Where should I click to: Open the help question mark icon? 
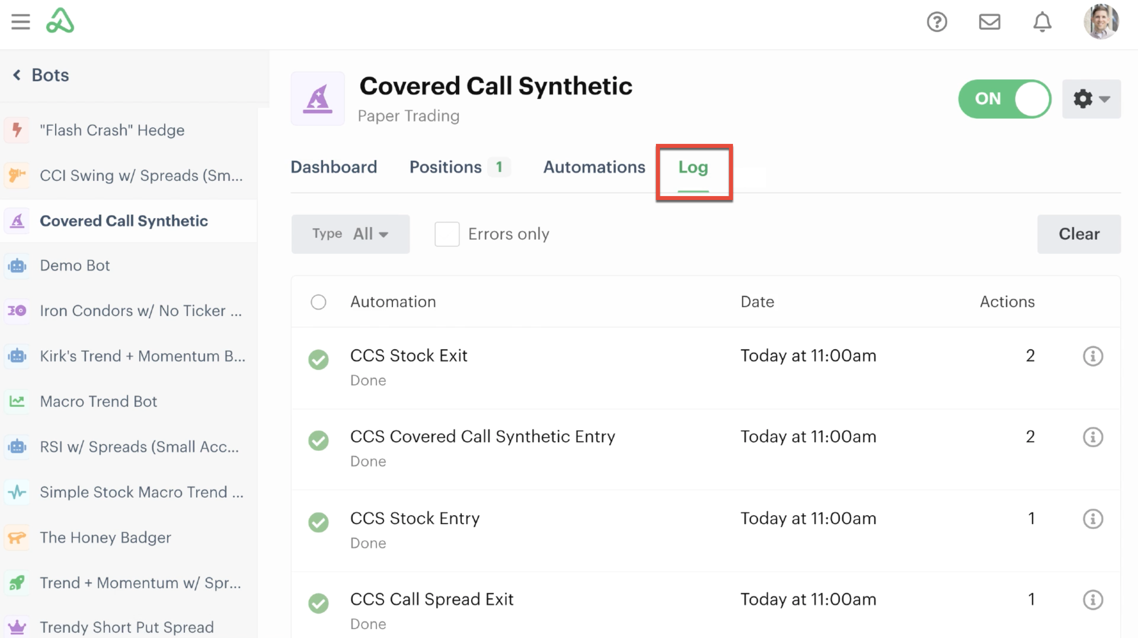[x=936, y=22]
